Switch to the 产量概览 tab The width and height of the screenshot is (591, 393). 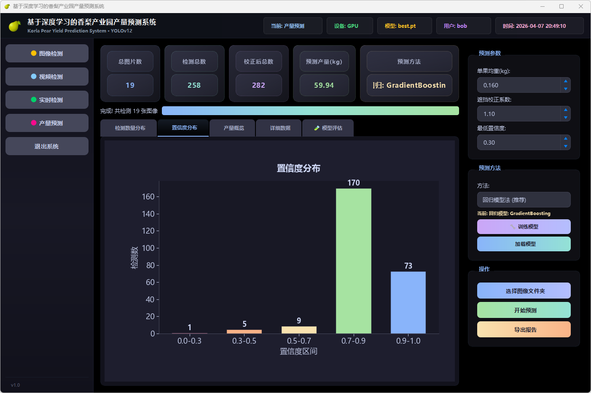pyautogui.click(x=234, y=128)
